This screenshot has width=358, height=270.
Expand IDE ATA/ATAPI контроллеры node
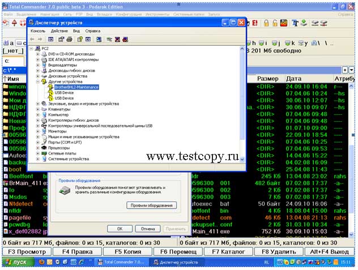point(38,59)
